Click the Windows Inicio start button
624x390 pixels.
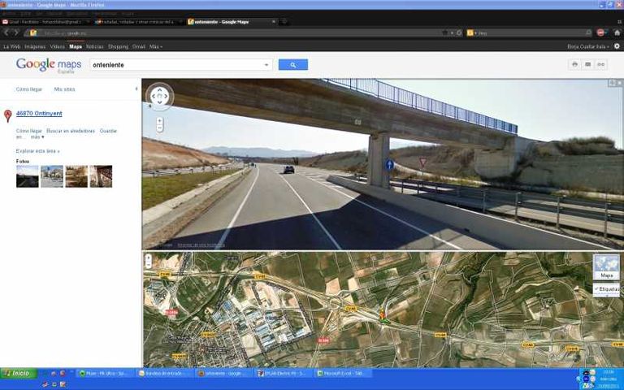tap(17, 374)
